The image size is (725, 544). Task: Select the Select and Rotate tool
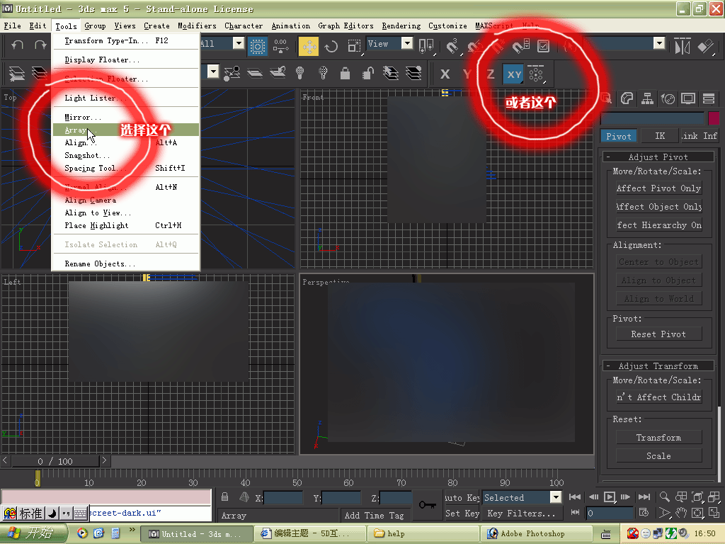[331, 46]
